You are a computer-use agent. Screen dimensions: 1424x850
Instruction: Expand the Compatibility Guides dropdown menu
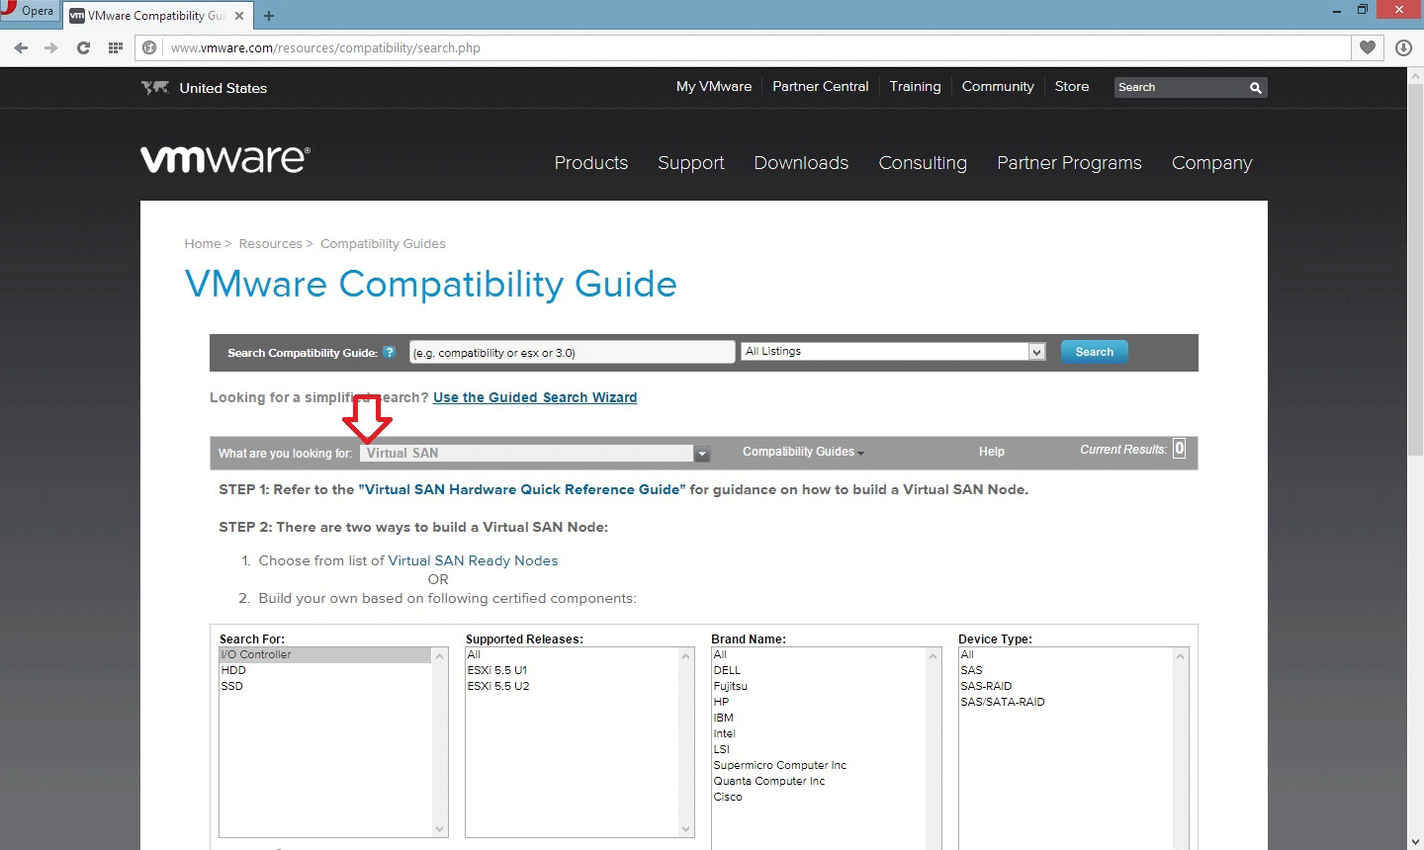[x=803, y=452]
